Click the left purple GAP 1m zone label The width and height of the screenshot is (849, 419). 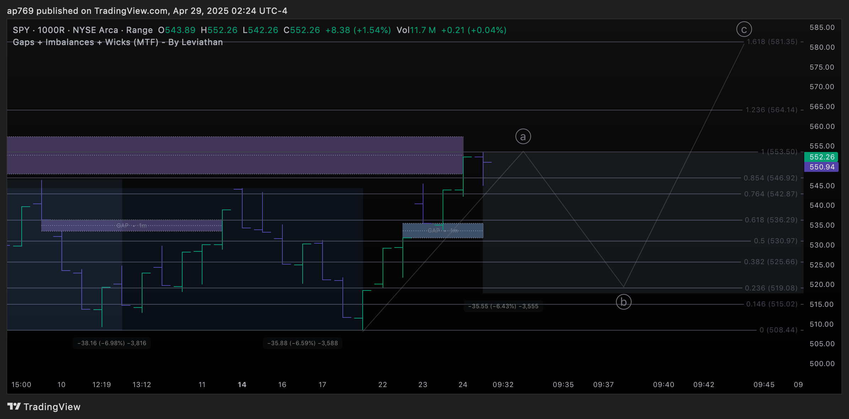131,225
